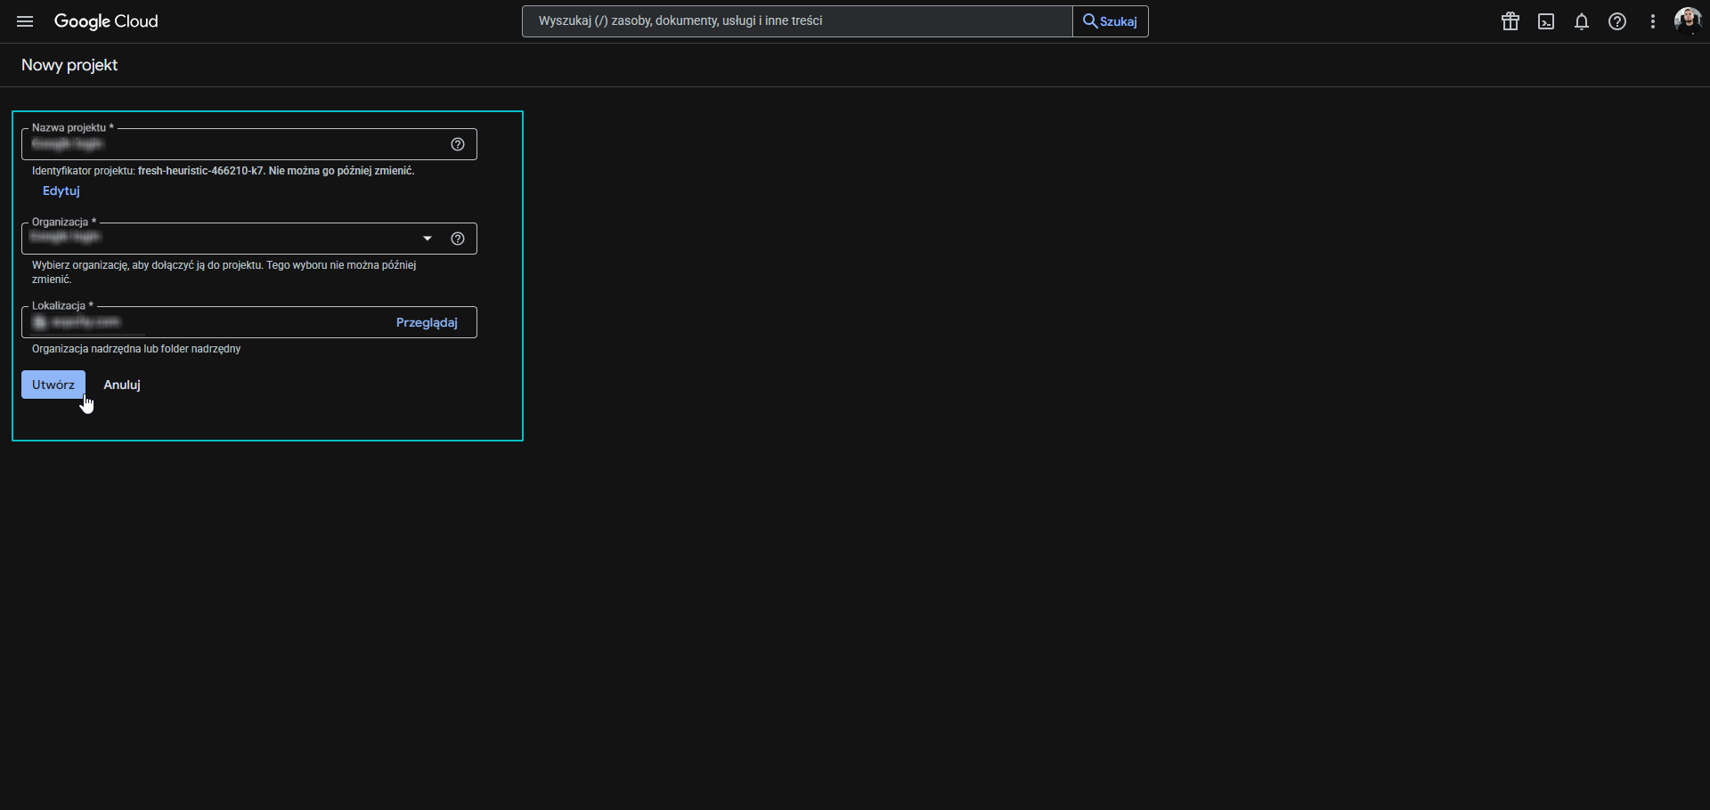Click the Nowy projekt page heading
This screenshot has width=1710, height=810.
coord(69,64)
